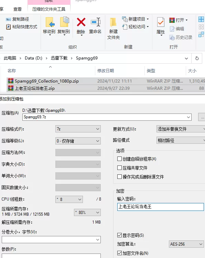Sort files by Date Modified (修改日期) column
The height and width of the screenshot is (258, 205).
point(106,71)
